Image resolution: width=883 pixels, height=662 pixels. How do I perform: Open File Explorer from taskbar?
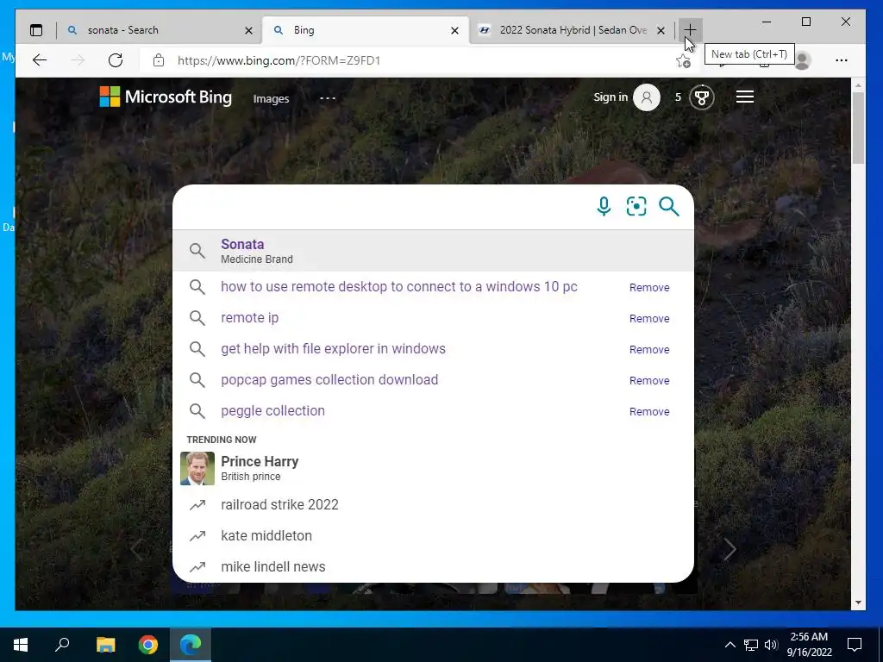click(x=105, y=645)
